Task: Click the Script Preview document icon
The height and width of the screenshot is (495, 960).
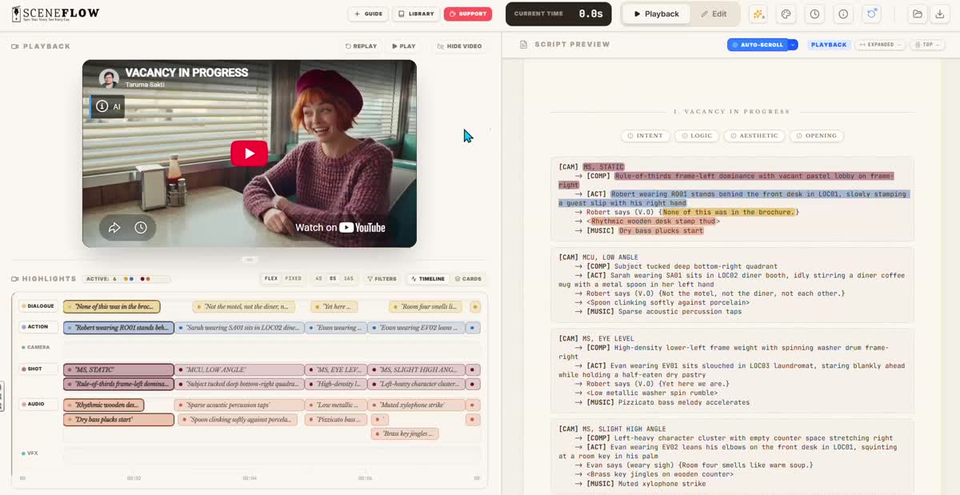Action: point(523,45)
